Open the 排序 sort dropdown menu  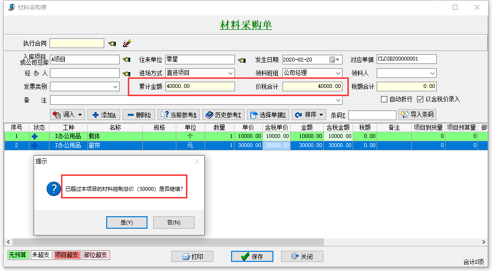click(309, 115)
